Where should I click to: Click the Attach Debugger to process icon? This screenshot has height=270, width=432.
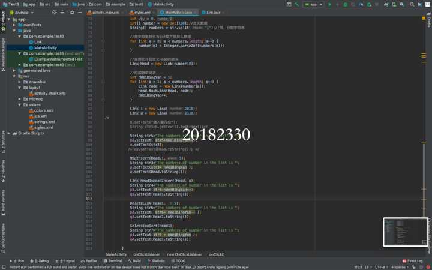click(x=369, y=4)
